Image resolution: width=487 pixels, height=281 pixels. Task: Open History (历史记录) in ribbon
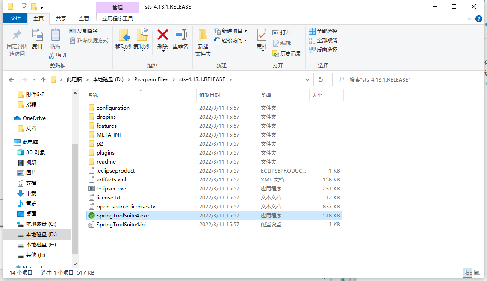coord(286,54)
